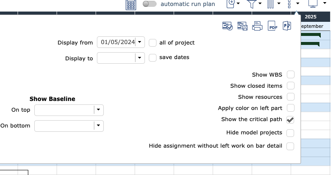Open the Display from date dropdown
331x175 pixels.
140,42
